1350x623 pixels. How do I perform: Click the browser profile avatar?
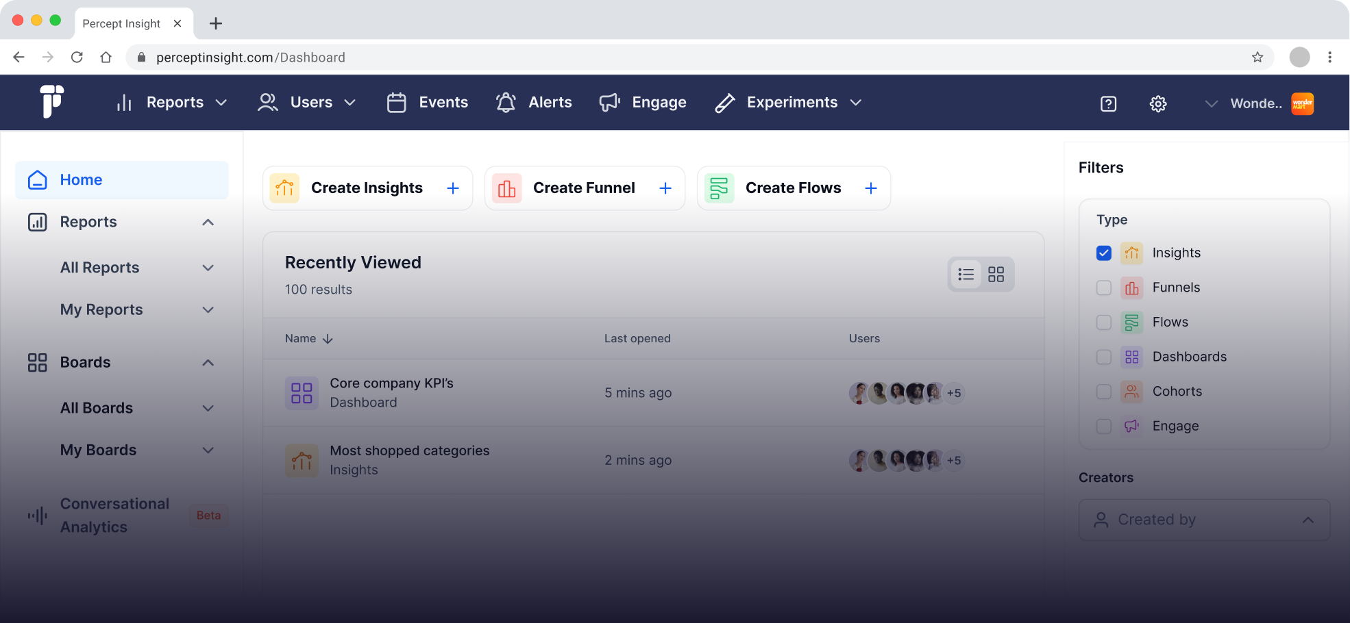(x=1299, y=58)
